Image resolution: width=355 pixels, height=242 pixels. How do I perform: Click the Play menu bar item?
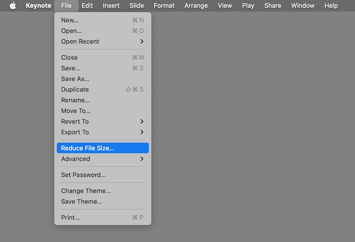[248, 6]
